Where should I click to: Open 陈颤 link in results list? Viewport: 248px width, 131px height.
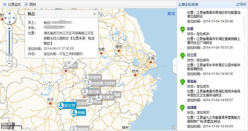pyautogui.click(x=190, y=29)
